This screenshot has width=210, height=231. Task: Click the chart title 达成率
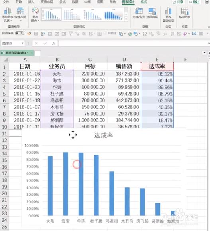pyautogui.click(x=104, y=135)
